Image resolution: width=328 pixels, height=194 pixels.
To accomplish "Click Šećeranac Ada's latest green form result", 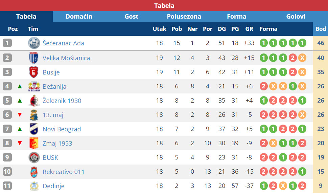I will click(302, 43).
